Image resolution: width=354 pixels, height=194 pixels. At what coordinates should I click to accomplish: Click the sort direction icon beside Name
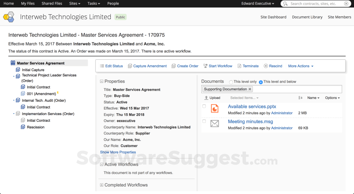[300, 98]
